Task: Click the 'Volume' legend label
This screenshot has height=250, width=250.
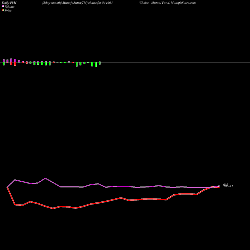Action: [x=9, y=7]
